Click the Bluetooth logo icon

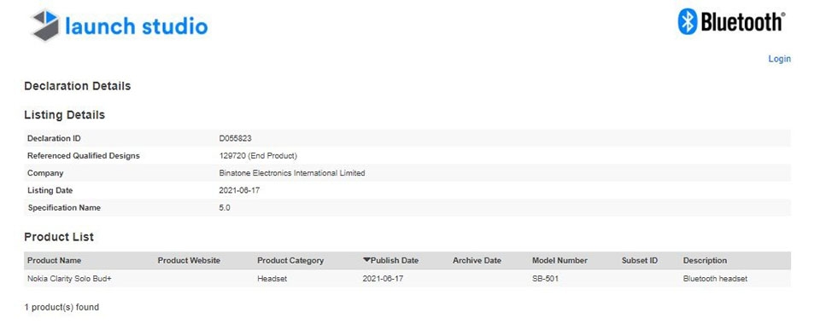point(688,22)
